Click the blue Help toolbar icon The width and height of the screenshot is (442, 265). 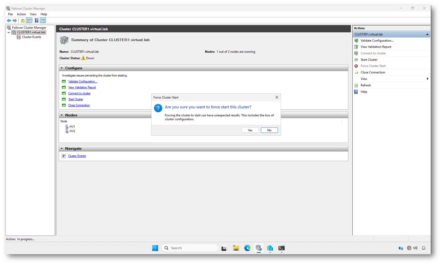tap(36, 20)
